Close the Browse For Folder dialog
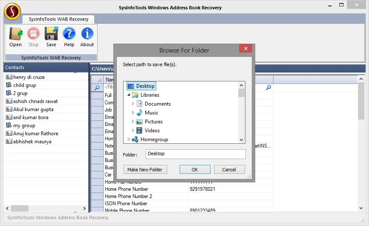Viewport: 369px width, 226px height. point(246,48)
